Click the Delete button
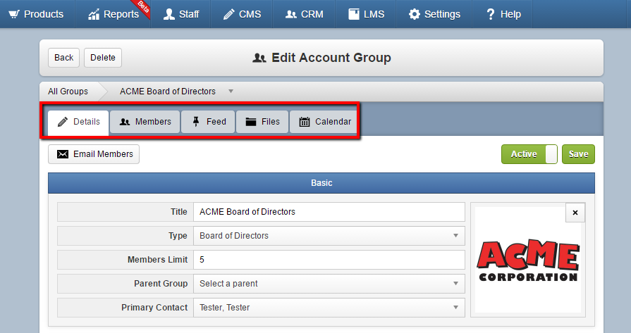Image resolution: width=631 pixels, height=333 pixels. [x=103, y=58]
